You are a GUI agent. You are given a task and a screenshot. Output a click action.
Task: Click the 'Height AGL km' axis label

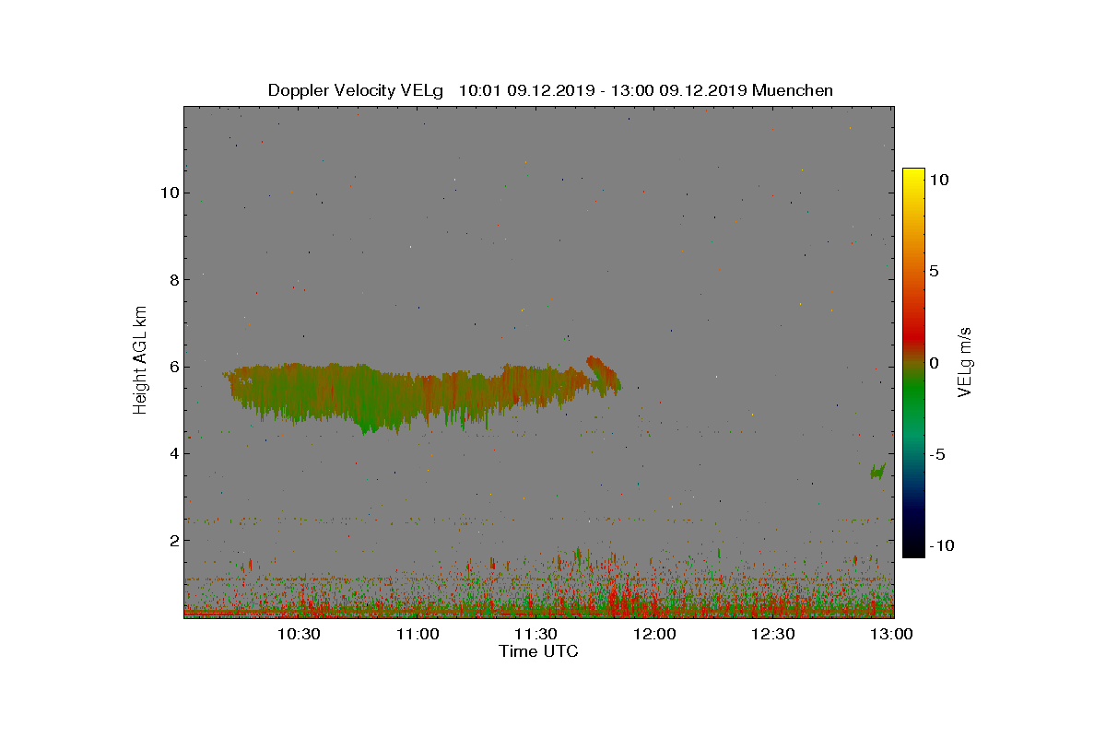(141, 360)
